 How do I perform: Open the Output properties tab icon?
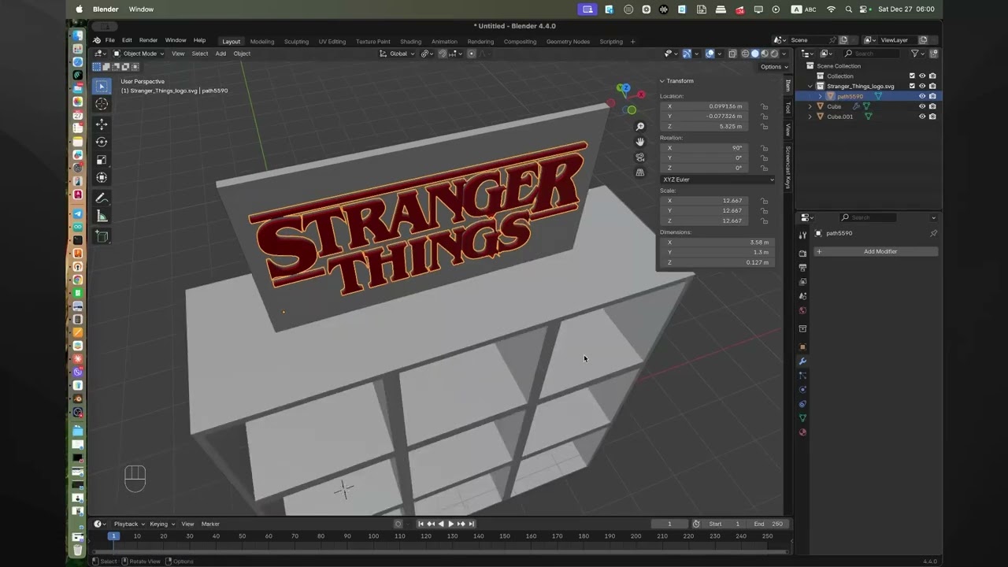click(x=802, y=268)
